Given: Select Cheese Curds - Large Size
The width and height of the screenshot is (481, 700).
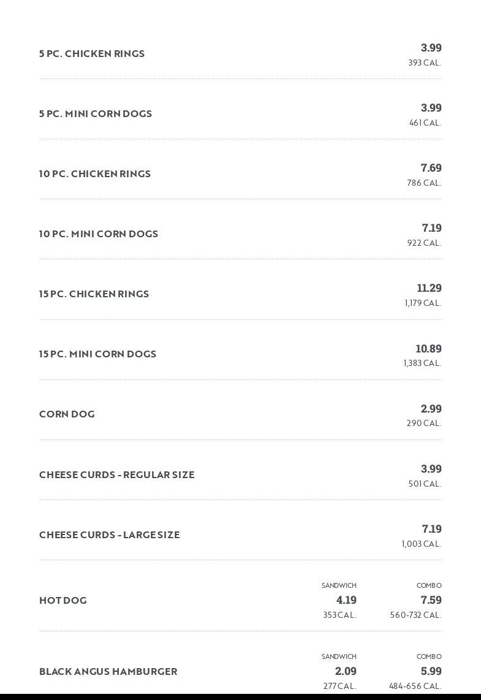Looking at the screenshot, I should [109, 535].
